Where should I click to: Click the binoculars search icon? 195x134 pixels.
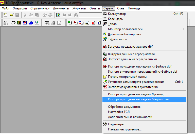pyautogui.click(x=76, y=15)
